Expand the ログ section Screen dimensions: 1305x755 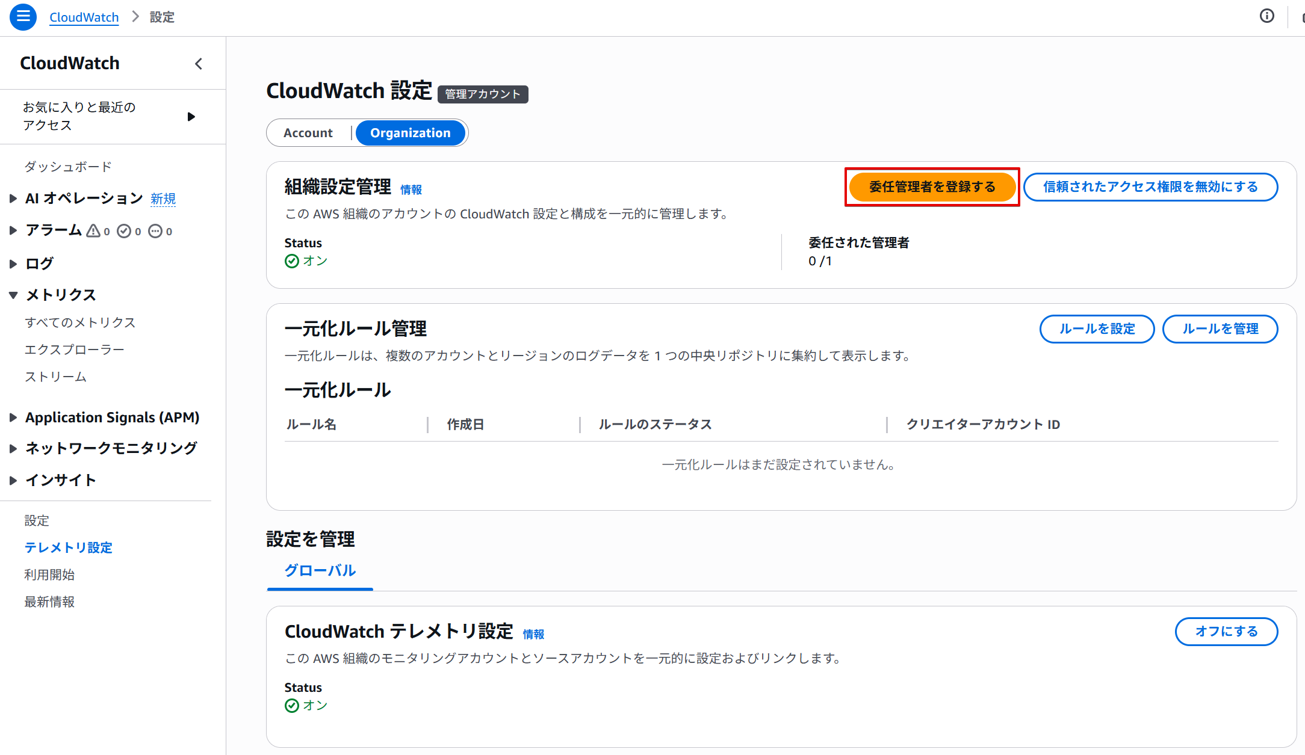[13, 263]
